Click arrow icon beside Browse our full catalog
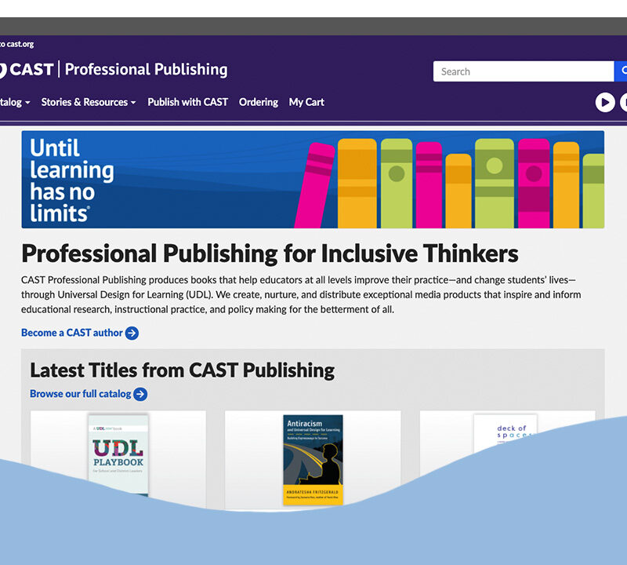The width and height of the screenshot is (627, 565). click(140, 394)
